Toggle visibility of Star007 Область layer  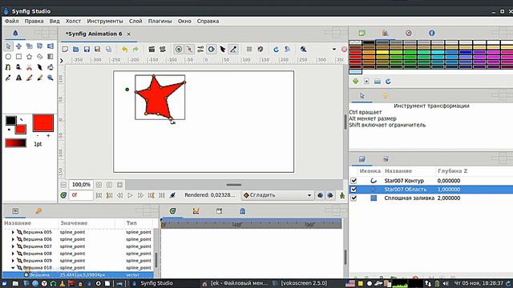(x=353, y=190)
